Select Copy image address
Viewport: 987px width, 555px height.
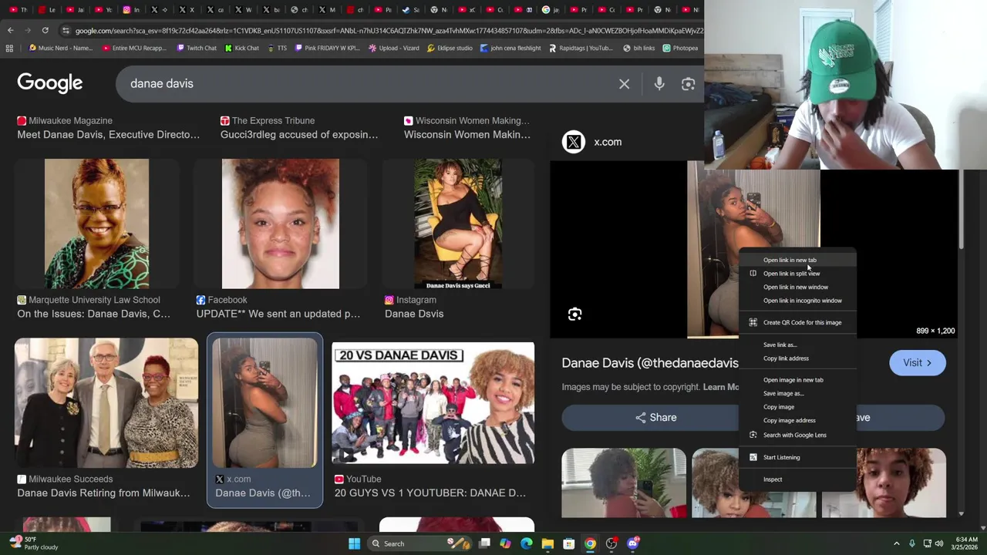click(x=797, y=420)
